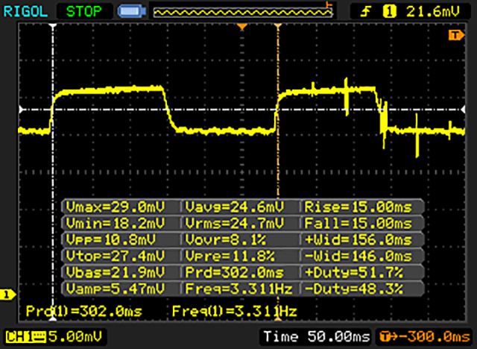
Task: Click the Vpp=10.8mV measurement
Action: point(111,240)
